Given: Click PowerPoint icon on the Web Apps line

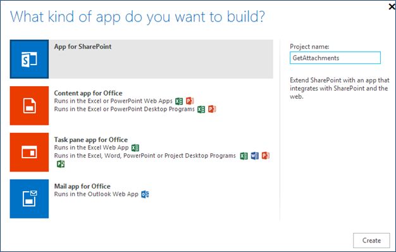Looking at the screenshot, I should [x=190, y=101].
